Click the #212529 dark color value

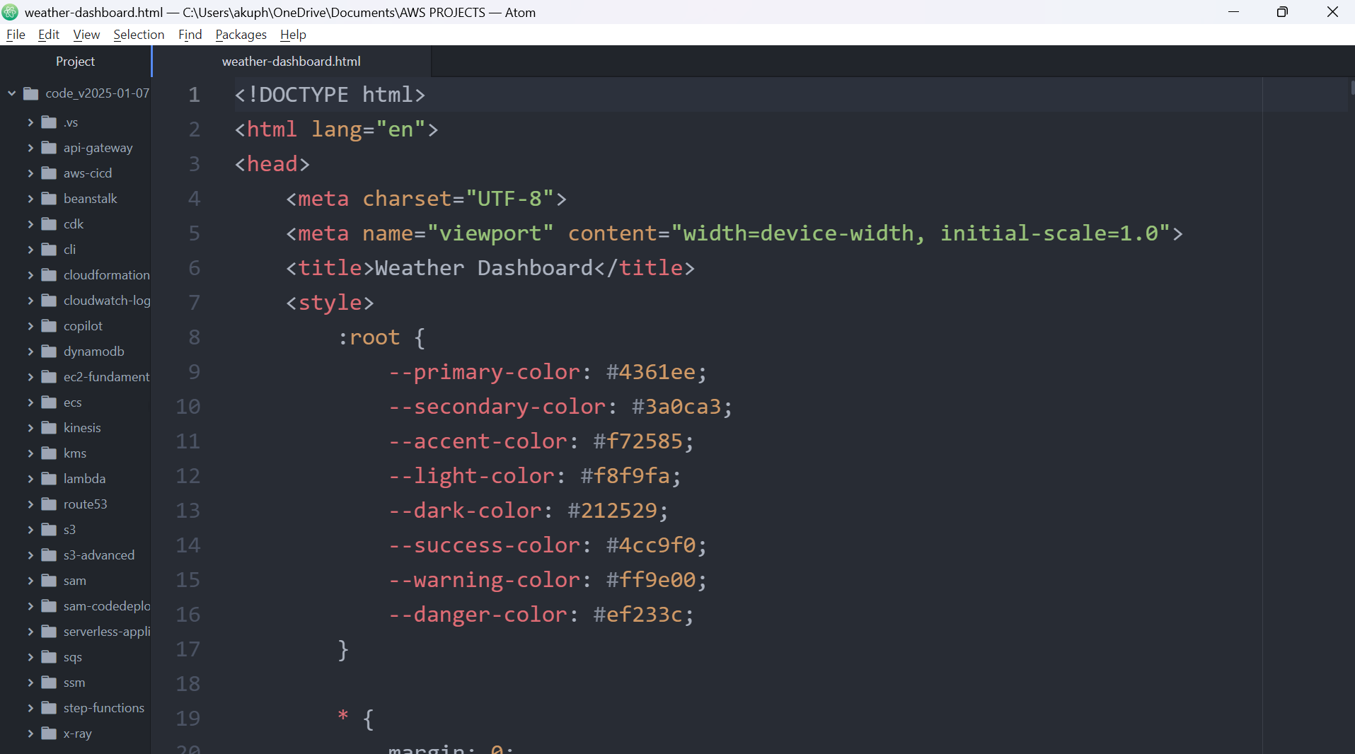tap(612, 511)
